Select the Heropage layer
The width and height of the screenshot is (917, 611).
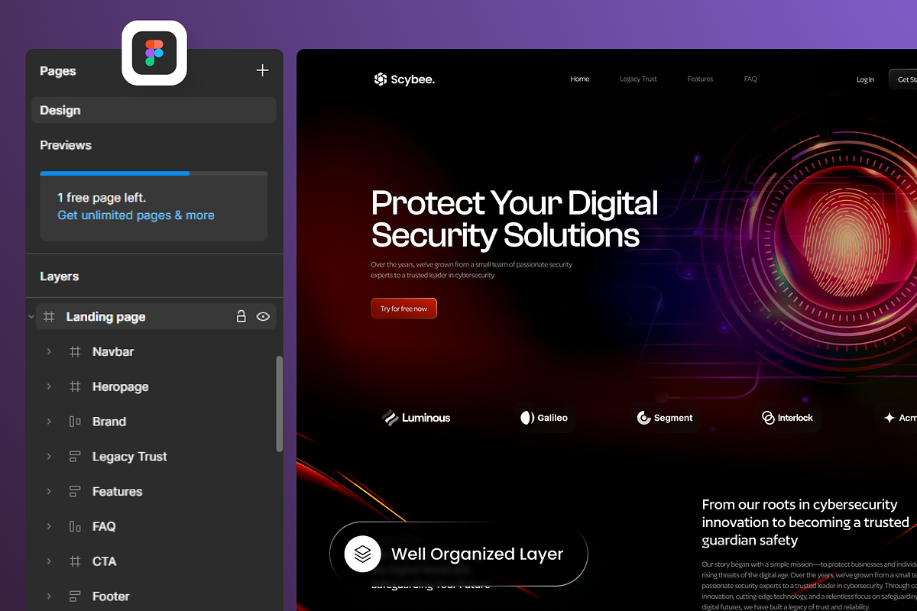coord(120,386)
